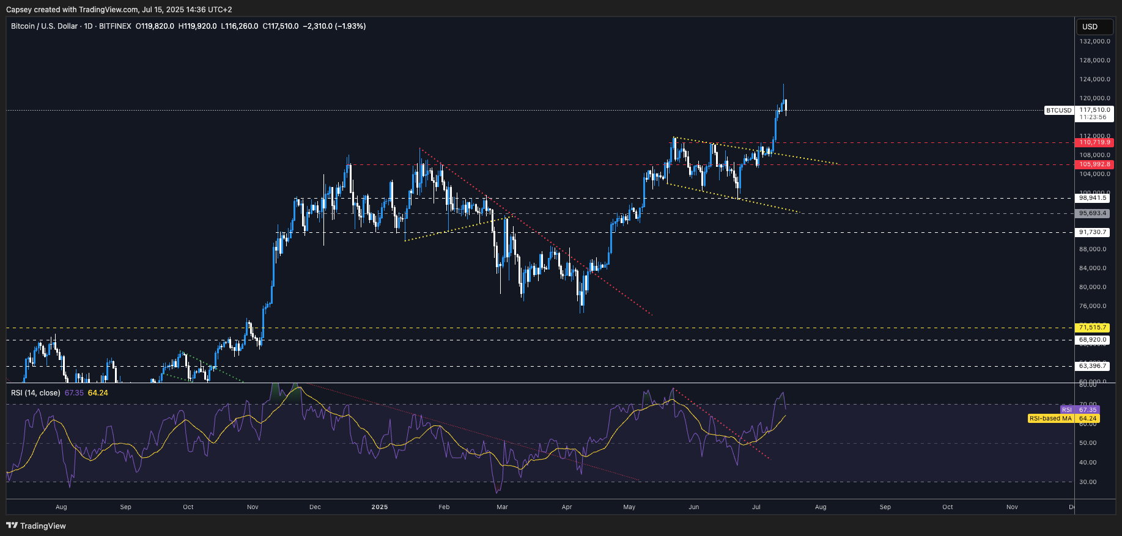Click the 63,396.7 price level label

point(1093,366)
